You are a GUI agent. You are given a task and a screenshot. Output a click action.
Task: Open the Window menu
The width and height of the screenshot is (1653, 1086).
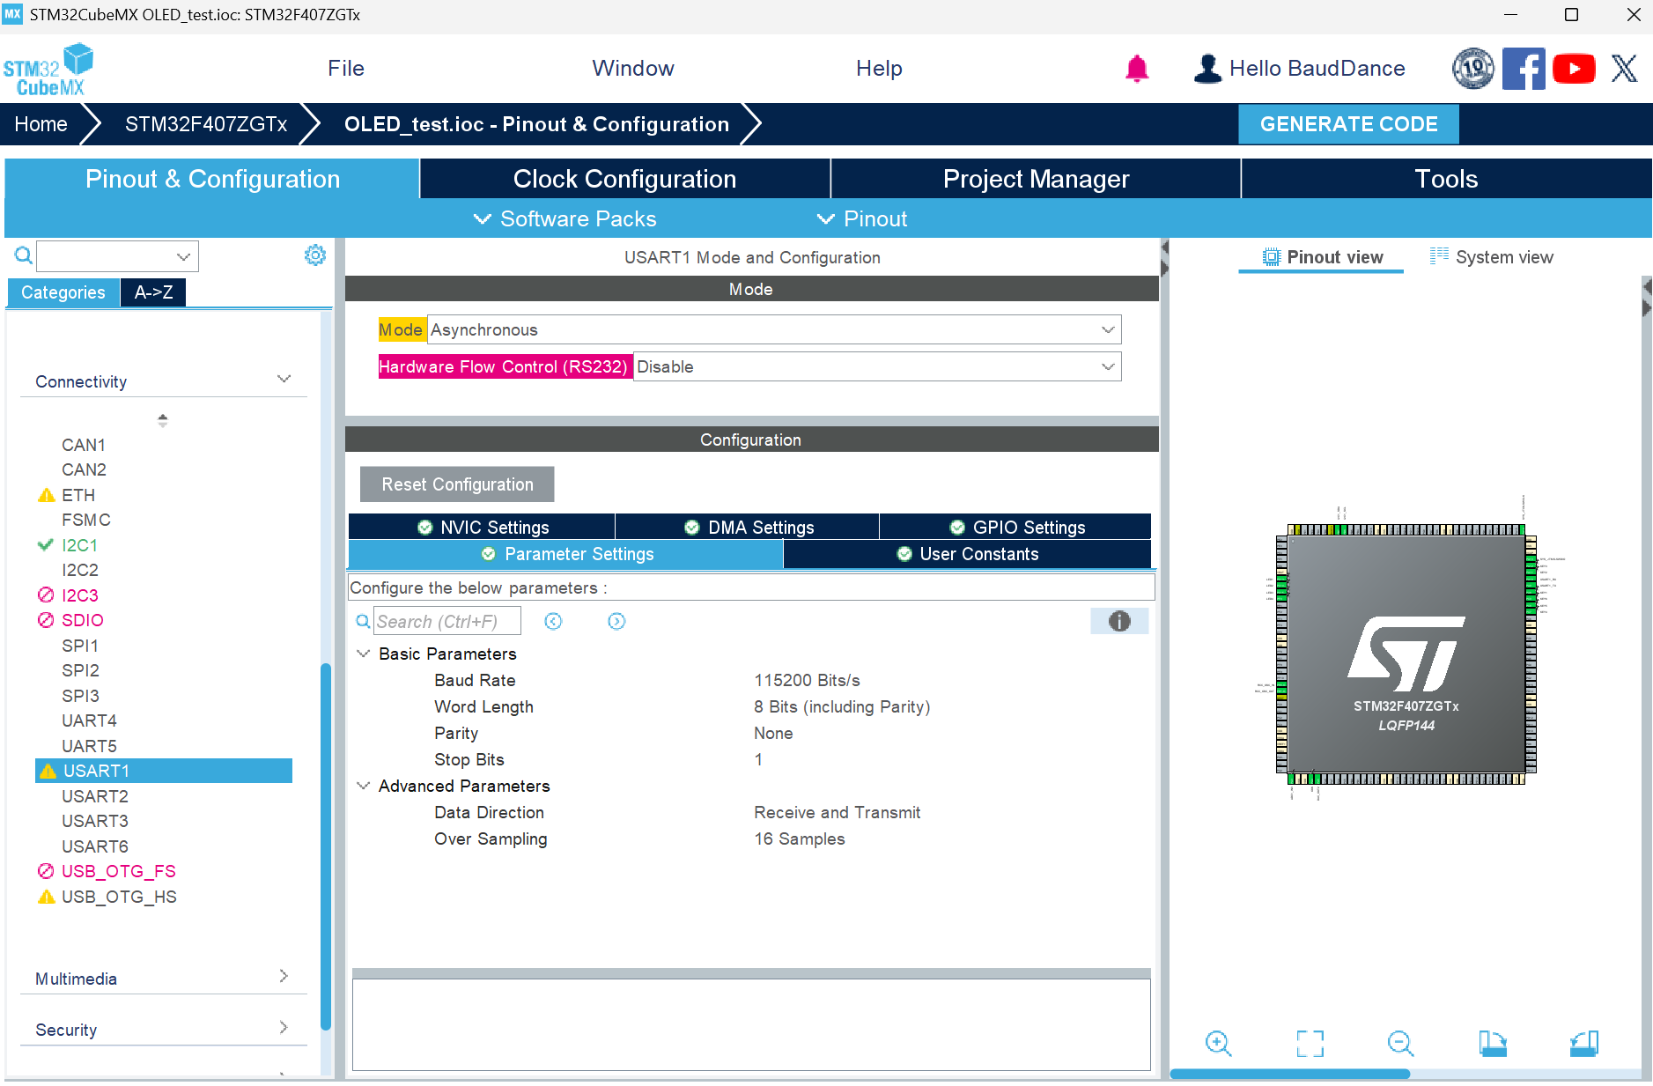tap(633, 69)
